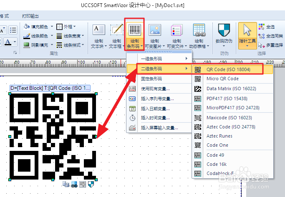
Task: Choose Aztec Code (ISO 24778) option
Action: pyautogui.click(x=233, y=127)
